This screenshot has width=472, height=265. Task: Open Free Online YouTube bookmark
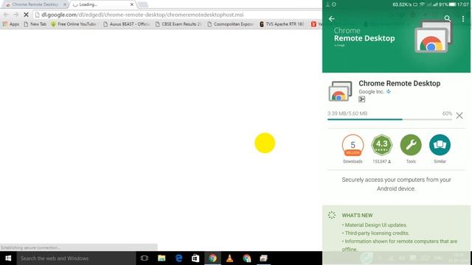[73, 24]
